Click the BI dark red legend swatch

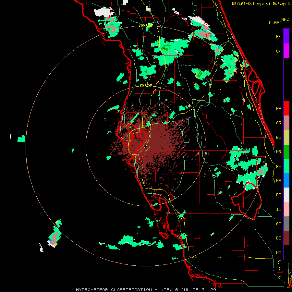pos(286,238)
